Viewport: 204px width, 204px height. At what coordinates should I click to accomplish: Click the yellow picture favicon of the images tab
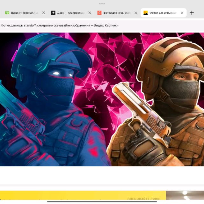145,13
